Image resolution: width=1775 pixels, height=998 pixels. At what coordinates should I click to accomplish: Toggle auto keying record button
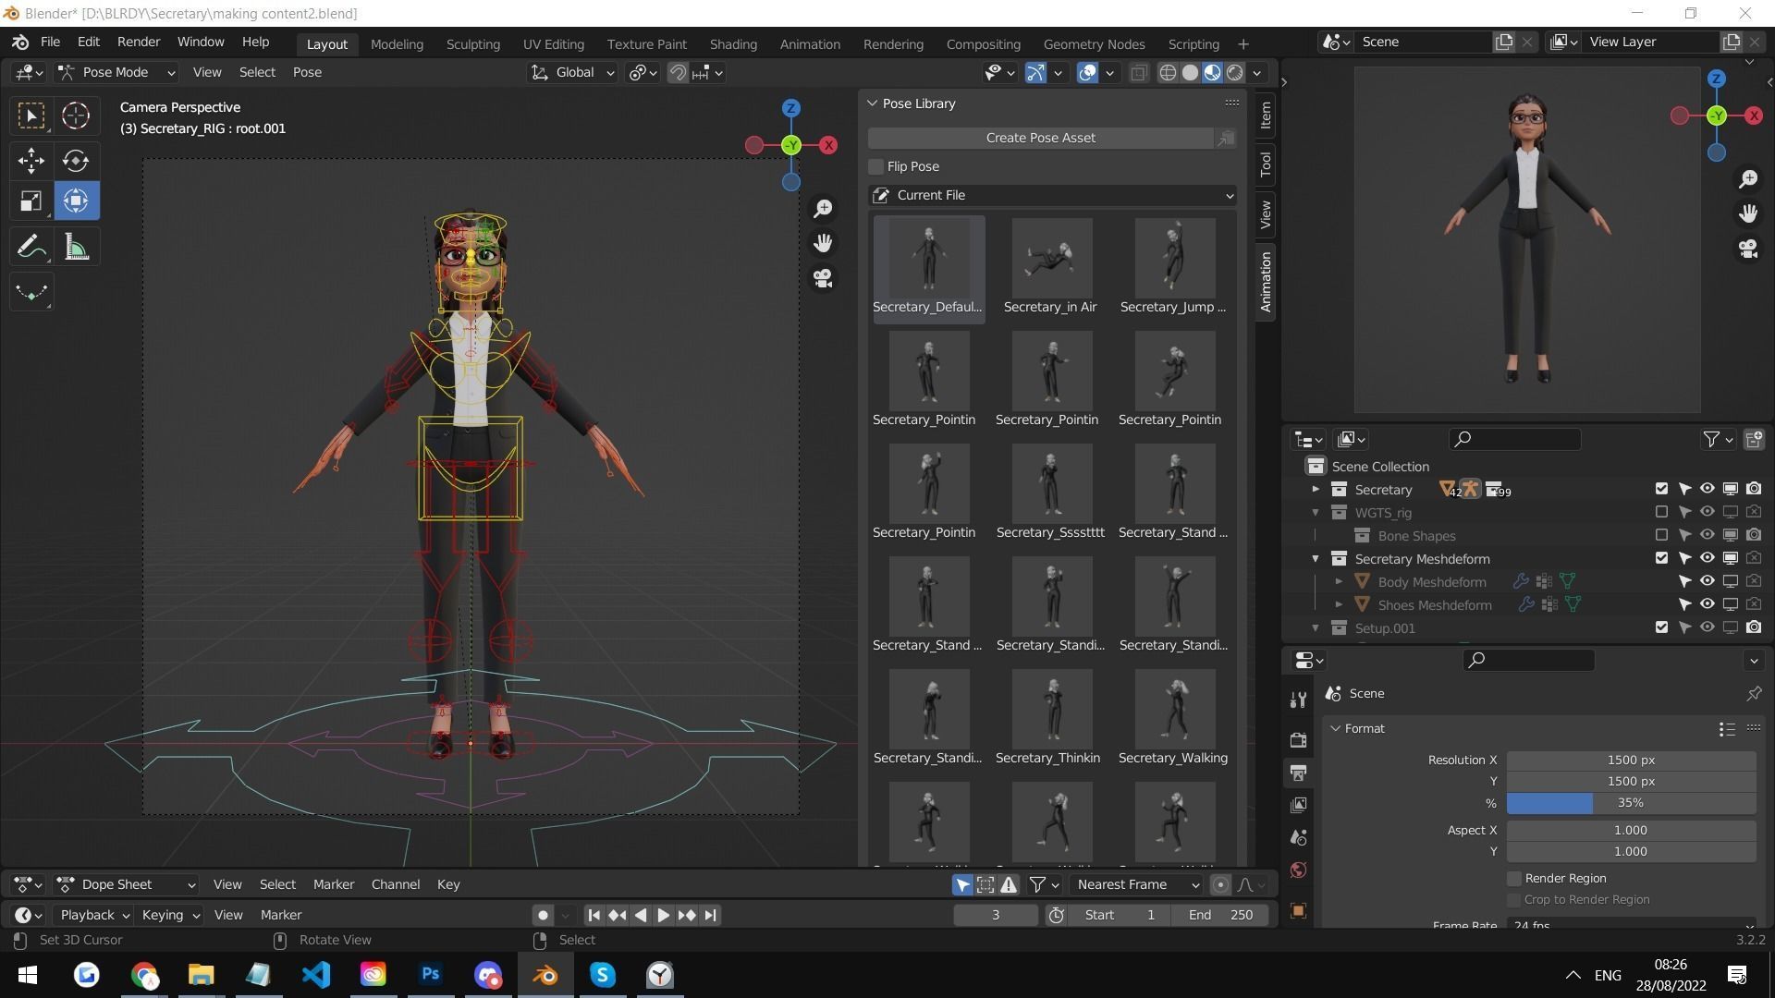click(x=543, y=915)
